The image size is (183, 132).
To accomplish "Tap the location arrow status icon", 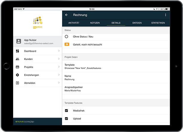I will [x=157, y=9].
